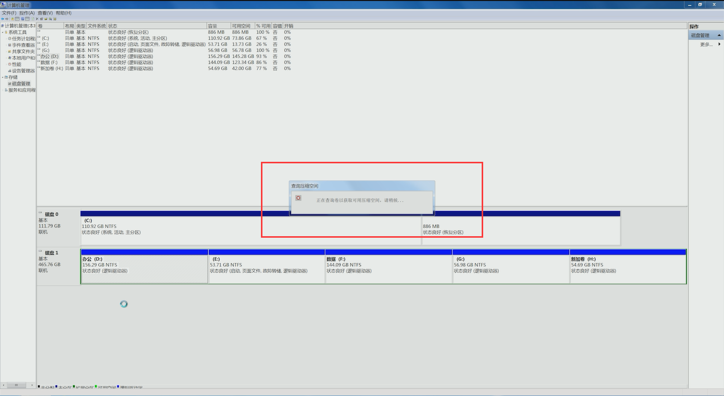724x396 pixels.
Task: Select 办公 (D:) row in volume list
Action: 164,56
